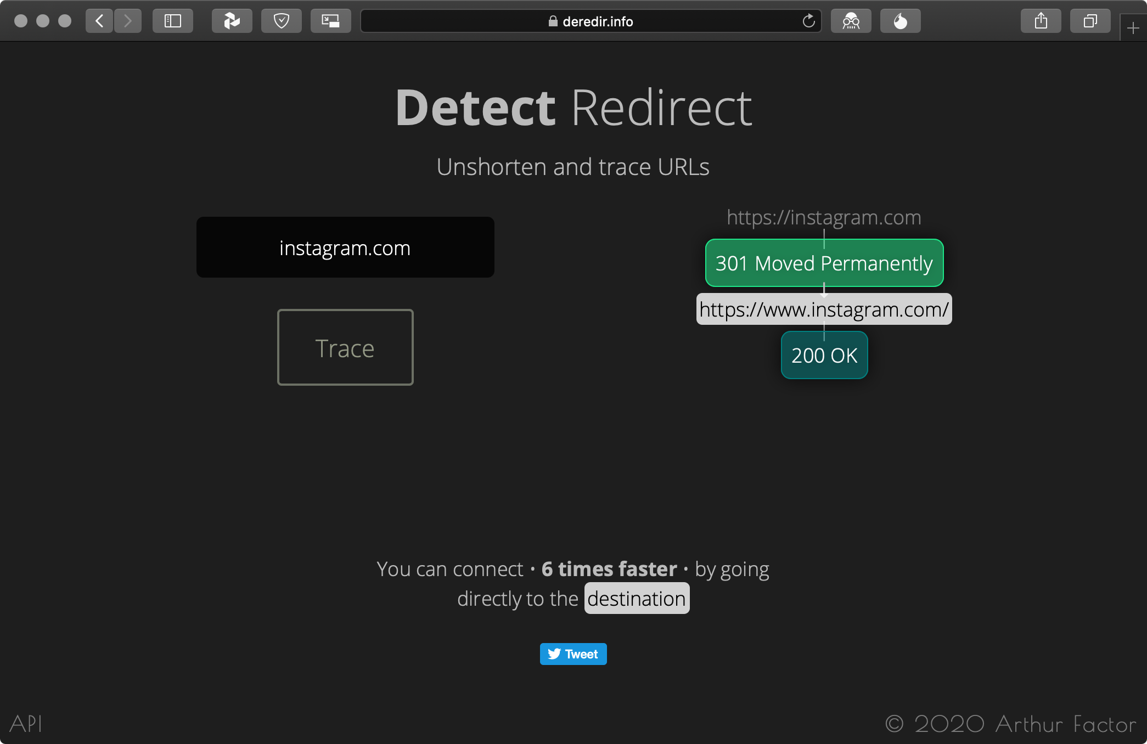Click the browser address bar showing deredir.info
Screen dimensions: 1147x744
click(591, 21)
